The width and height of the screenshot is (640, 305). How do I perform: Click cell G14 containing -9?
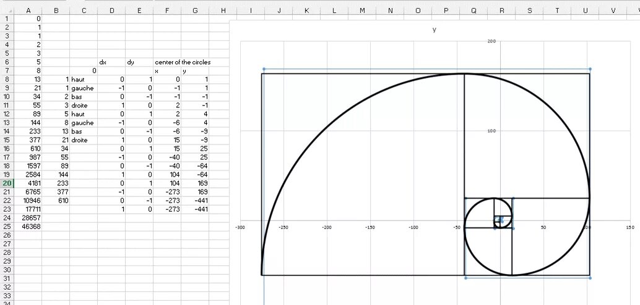pyautogui.click(x=195, y=131)
